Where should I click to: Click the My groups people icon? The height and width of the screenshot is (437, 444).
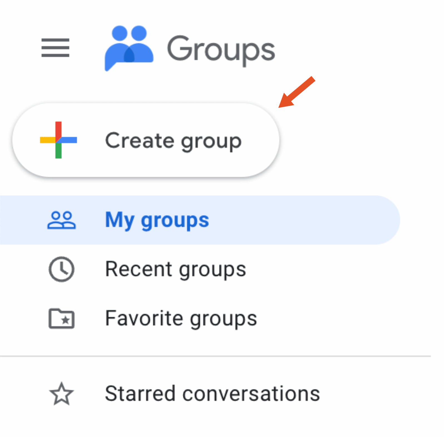[61, 220]
